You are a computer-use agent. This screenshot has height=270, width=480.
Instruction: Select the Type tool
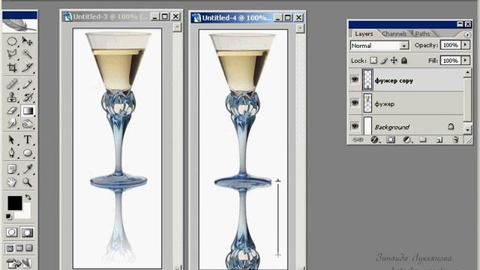27,139
